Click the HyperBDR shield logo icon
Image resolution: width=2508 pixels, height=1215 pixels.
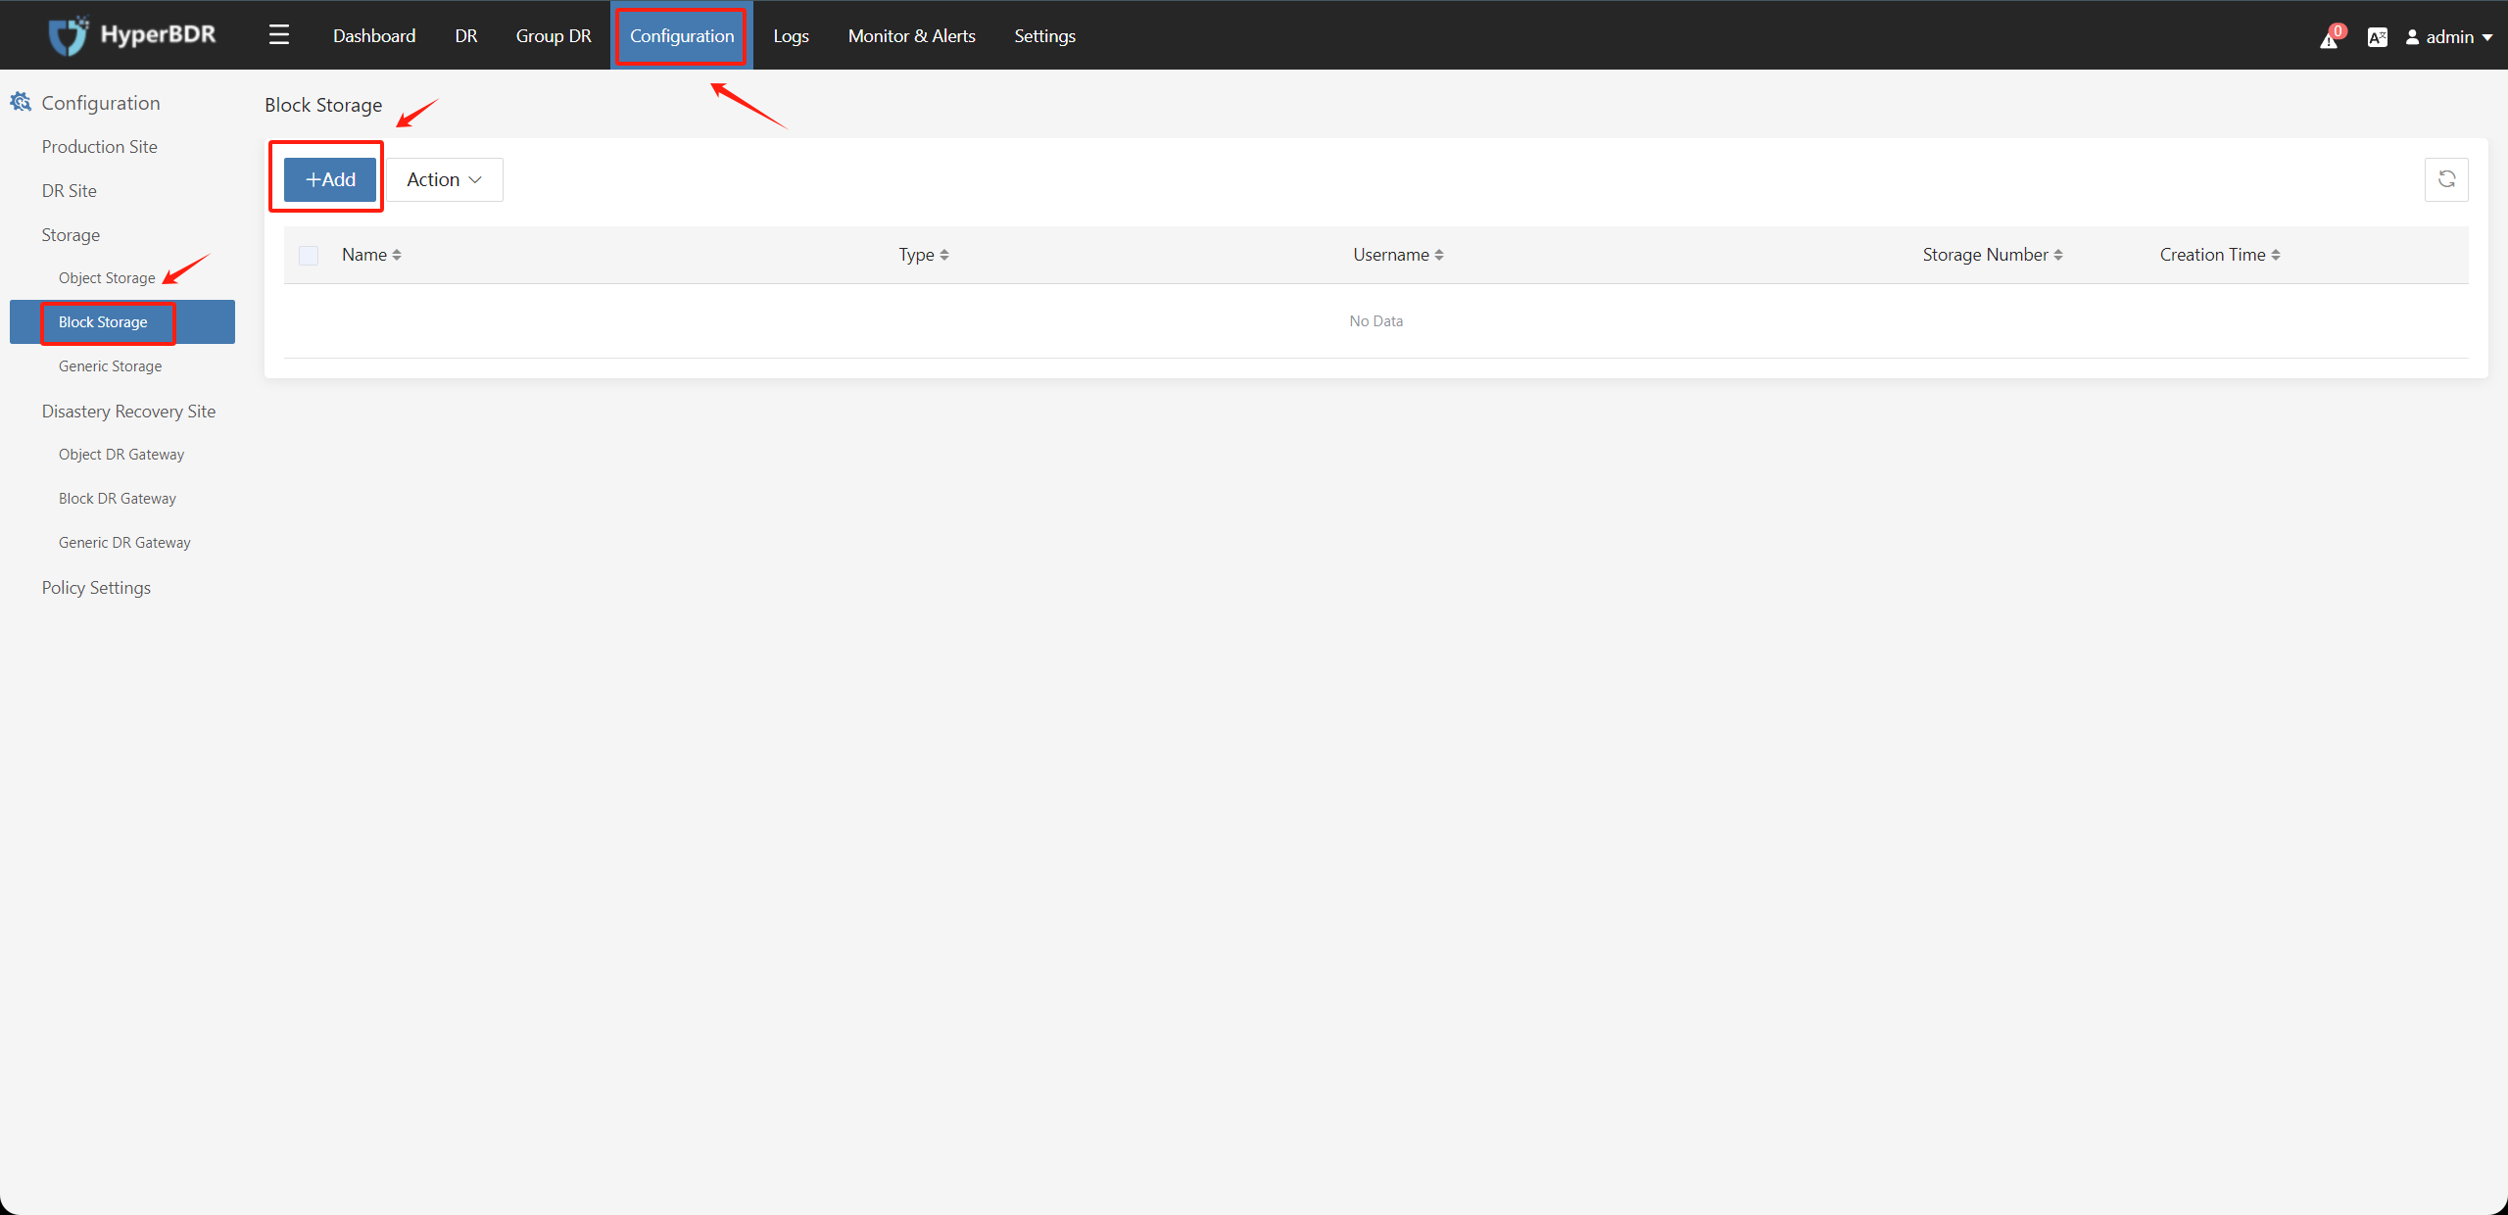click(x=64, y=35)
